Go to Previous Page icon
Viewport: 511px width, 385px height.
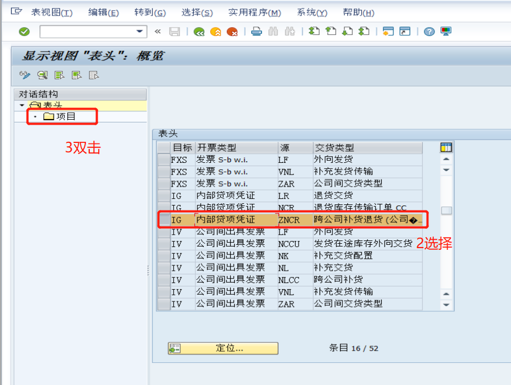coord(331,32)
